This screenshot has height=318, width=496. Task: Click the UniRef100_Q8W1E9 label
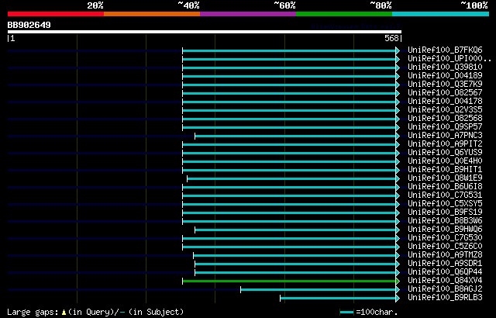[445, 178]
